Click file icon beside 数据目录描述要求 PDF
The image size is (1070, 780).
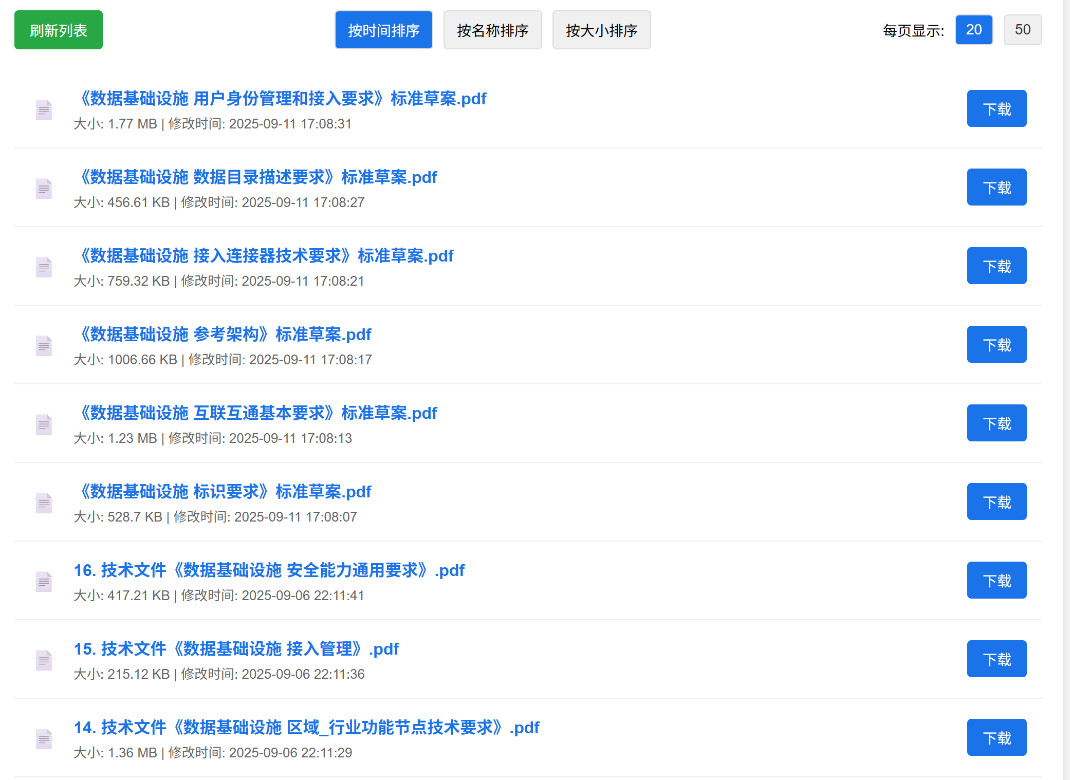44,189
